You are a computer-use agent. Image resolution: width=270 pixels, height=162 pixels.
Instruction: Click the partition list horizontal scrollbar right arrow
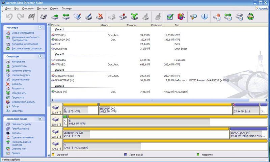pos(266,100)
